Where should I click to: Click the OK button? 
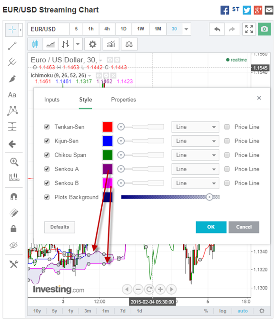pos(211,227)
